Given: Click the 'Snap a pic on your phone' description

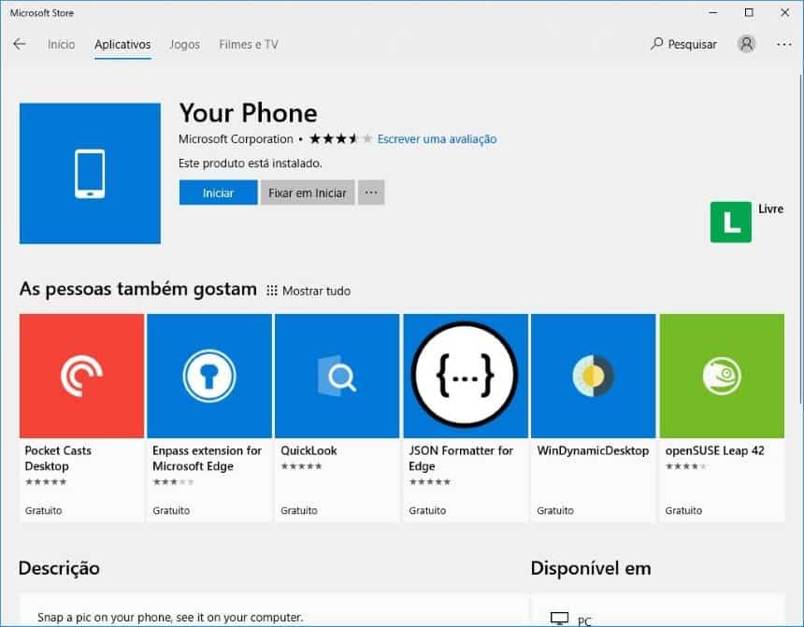Looking at the screenshot, I should click(x=170, y=618).
